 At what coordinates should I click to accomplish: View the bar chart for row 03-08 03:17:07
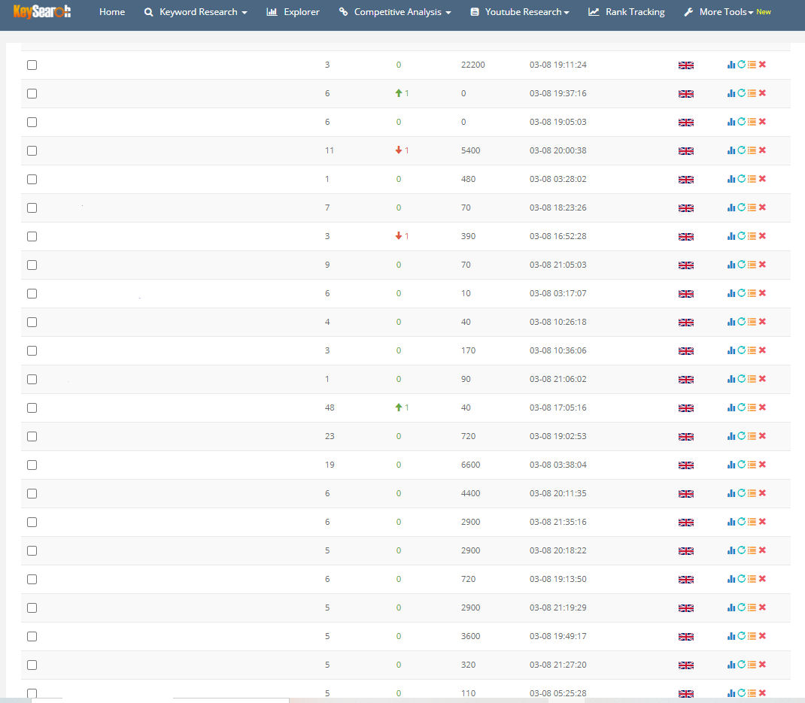[x=731, y=293]
